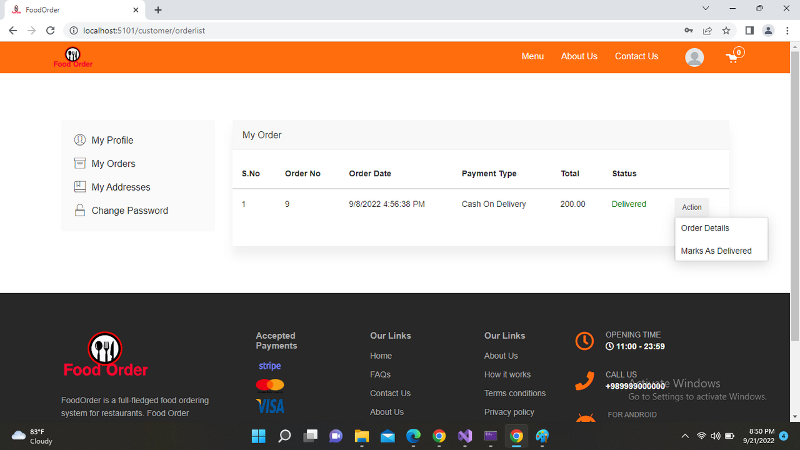800x450 pixels.
Task: Click the Delivered status text
Action: 629,204
